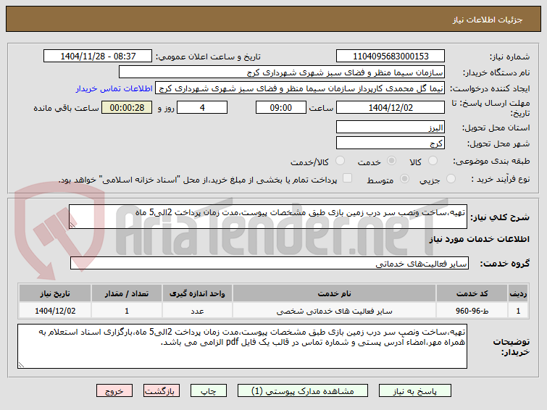The height and width of the screenshot is (410, 547).
Task: Select the کالا radio button
Action: coord(433,161)
